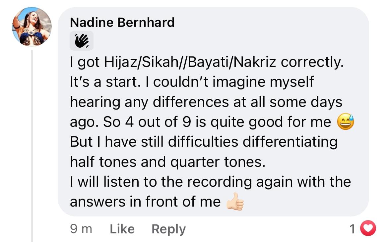
Task: Click the word correctly in first line
Action: coord(312,62)
